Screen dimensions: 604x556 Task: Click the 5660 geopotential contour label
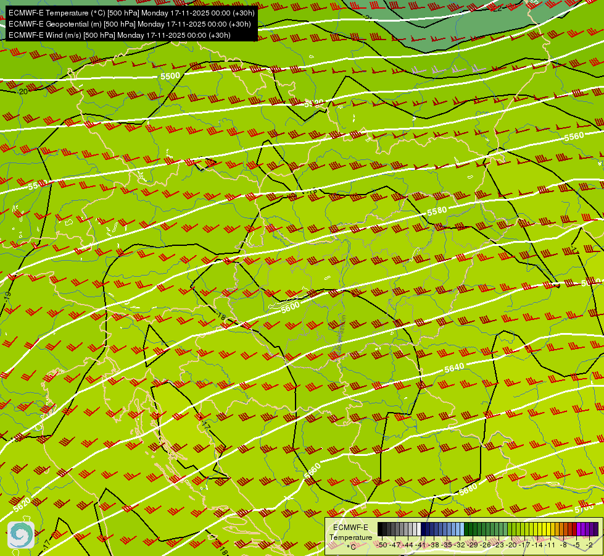[x=312, y=471]
